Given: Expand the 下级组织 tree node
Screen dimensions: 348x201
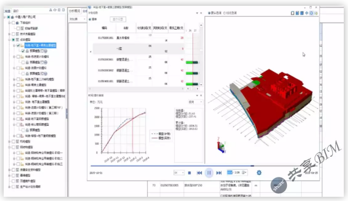Looking at the screenshot, I should 9,23.
